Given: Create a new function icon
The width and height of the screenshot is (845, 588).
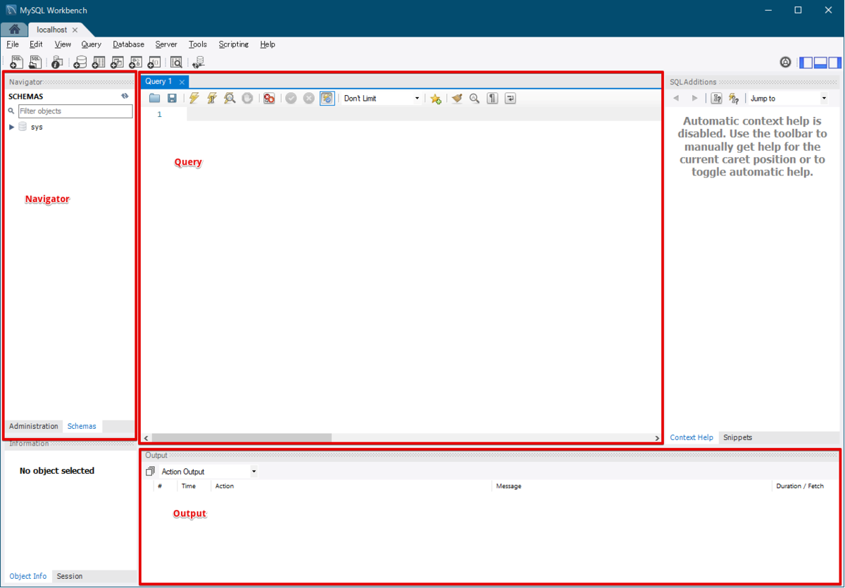Looking at the screenshot, I should (154, 63).
